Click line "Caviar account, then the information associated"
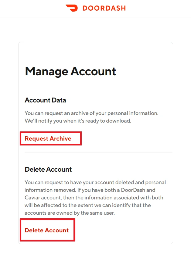Image resolution: width=191 pixels, height=254 pixels. coord(94,198)
